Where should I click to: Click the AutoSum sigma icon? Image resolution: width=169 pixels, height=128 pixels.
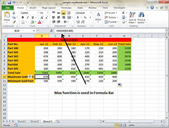pos(123,13)
